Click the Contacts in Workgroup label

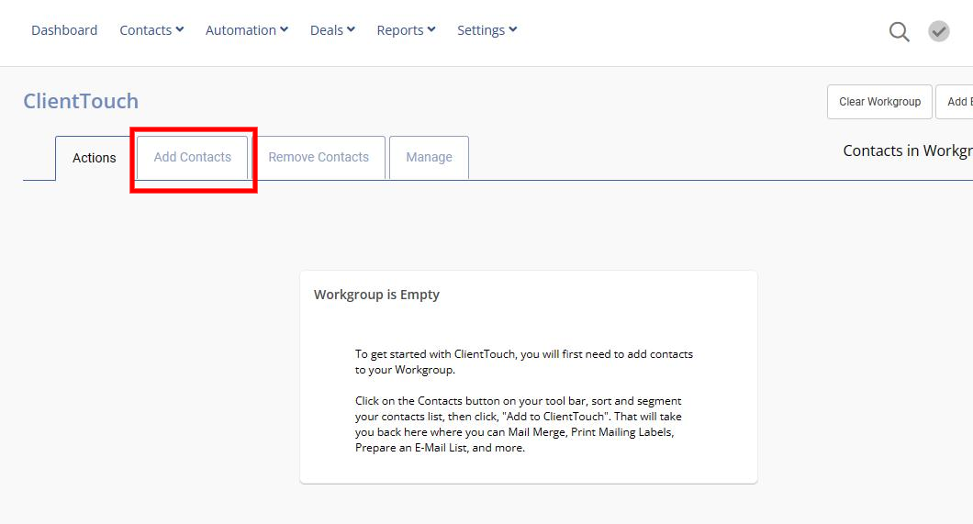coord(908,151)
